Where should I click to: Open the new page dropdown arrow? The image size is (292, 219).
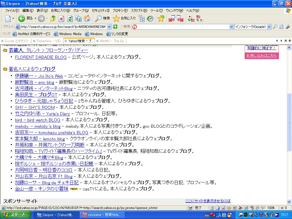click(x=13, y=19)
